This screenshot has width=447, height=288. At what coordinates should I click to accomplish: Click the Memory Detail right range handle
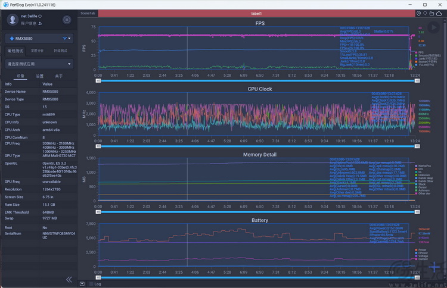[x=417, y=212]
